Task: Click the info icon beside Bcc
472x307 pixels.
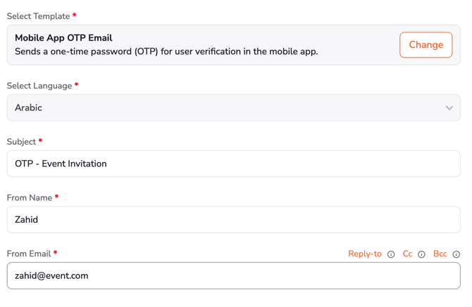Action: click(x=456, y=254)
